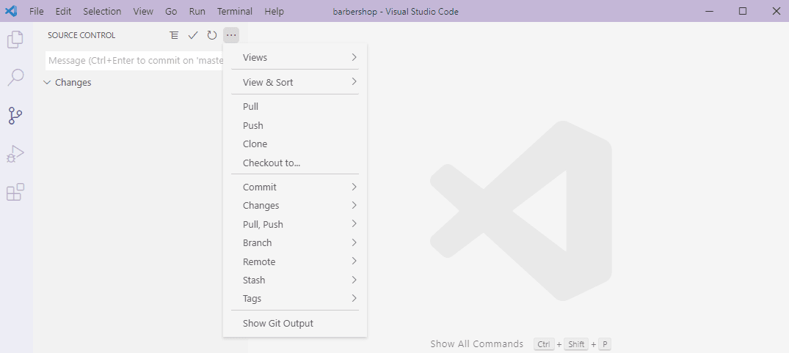Select Checkout to... menu entry
This screenshot has height=353, width=789.
click(x=295, y=163)
